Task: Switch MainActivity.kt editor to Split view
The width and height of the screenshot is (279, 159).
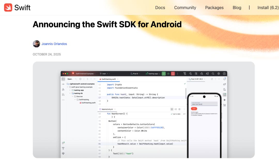Action: tap(176, 109)
